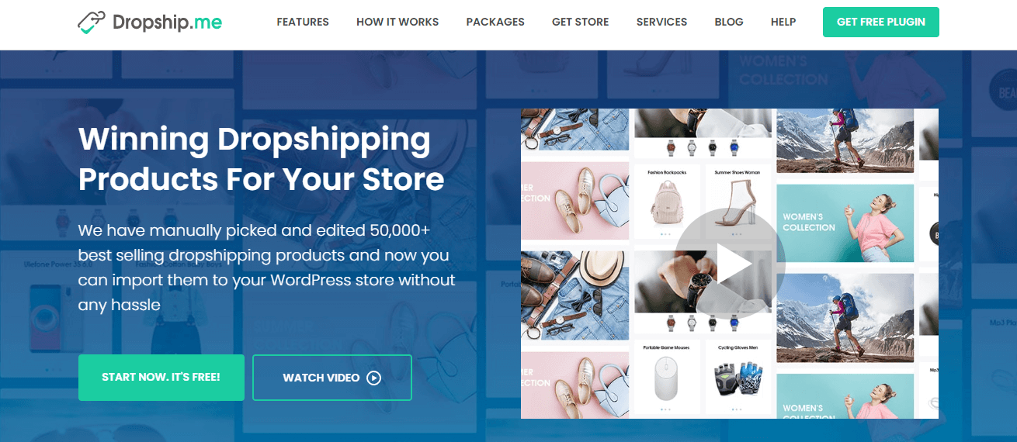Screen dimensions: 1017x442
Task: Click Start Now. It's Free! button
Action: coord(161,378)
